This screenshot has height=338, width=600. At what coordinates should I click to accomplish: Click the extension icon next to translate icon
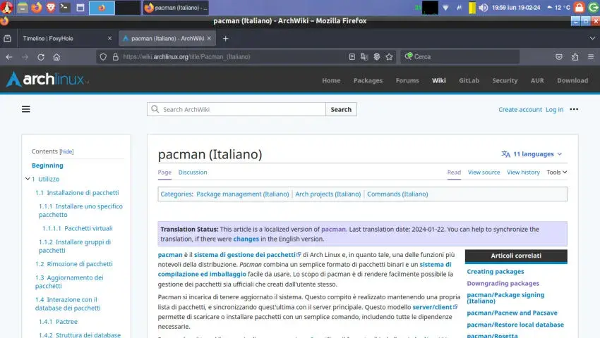[x=377, y=57]
